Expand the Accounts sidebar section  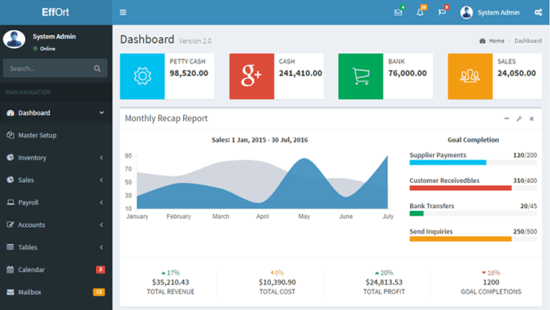point(56,225)
